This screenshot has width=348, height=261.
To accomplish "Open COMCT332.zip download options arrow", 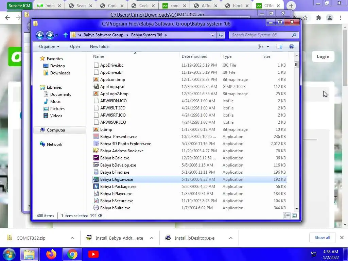I will click(x=72, y=238).
